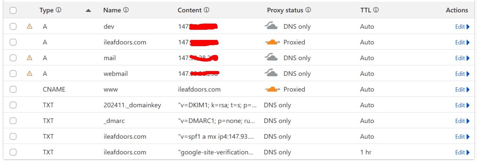Expand Edit arrow for google-site-verification record
This screenshot has height=163, width=477.
(x=468, y=152)
